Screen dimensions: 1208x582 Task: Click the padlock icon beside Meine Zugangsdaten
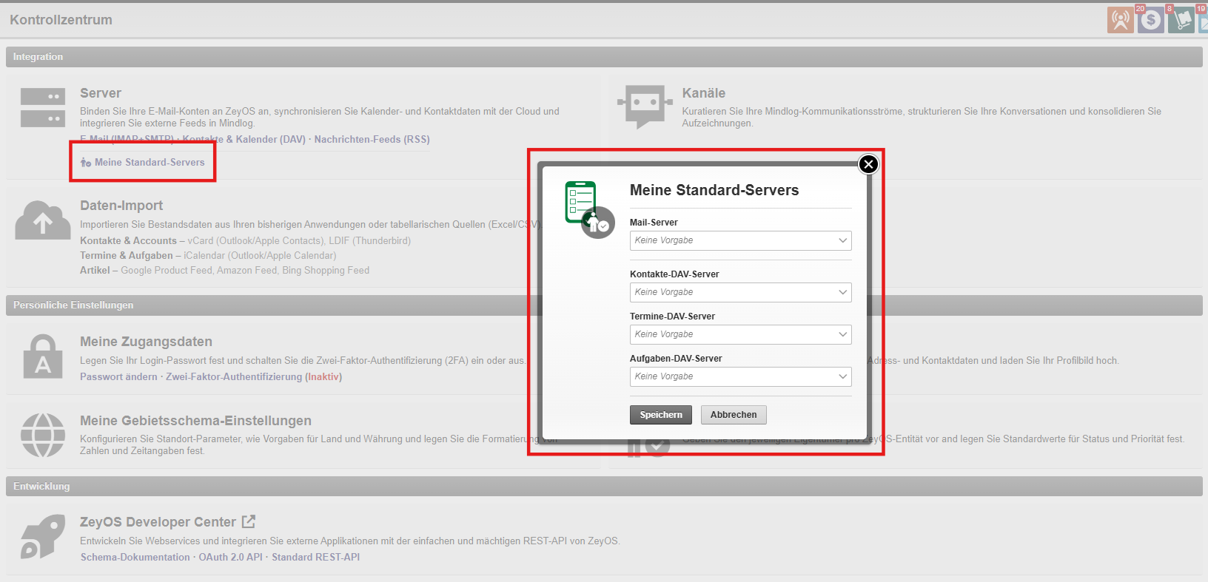(43, 357)
